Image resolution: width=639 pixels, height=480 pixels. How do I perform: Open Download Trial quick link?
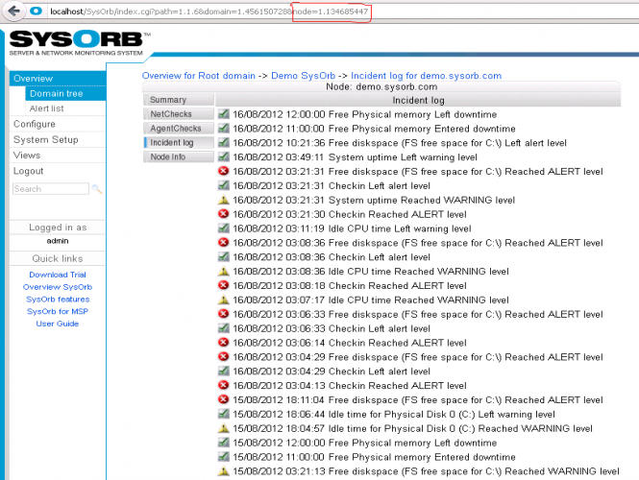[x=58, y=275]
